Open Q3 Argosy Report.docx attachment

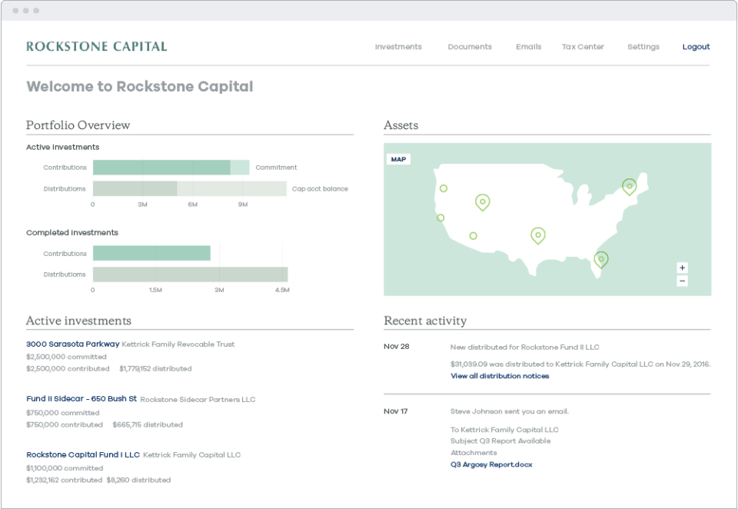point(491,464)
